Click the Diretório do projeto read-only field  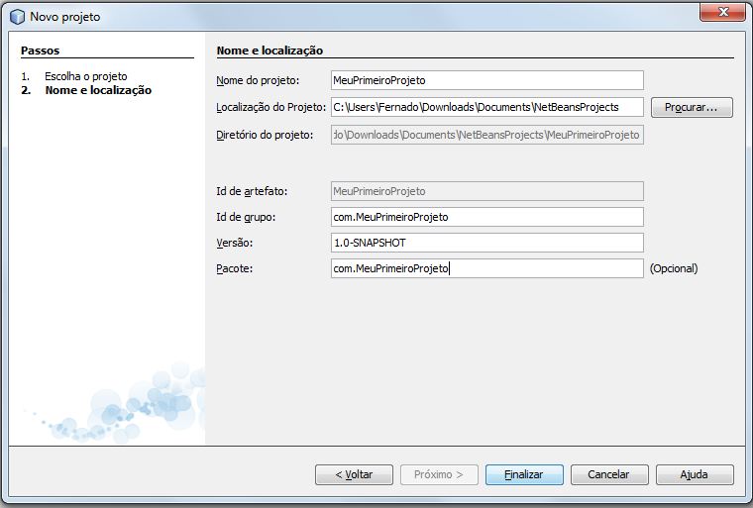click(486, 134)
